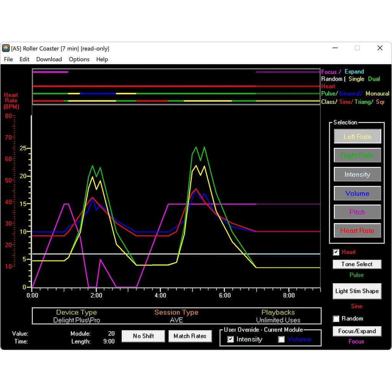
Task: Click the Tone Select button
Action: (357, 264)
